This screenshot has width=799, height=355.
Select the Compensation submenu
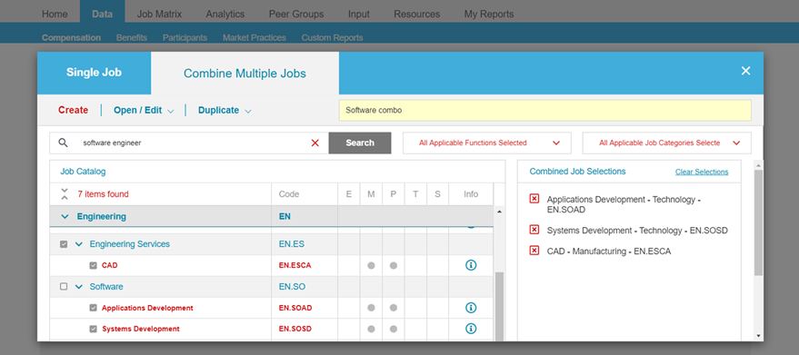71,38
